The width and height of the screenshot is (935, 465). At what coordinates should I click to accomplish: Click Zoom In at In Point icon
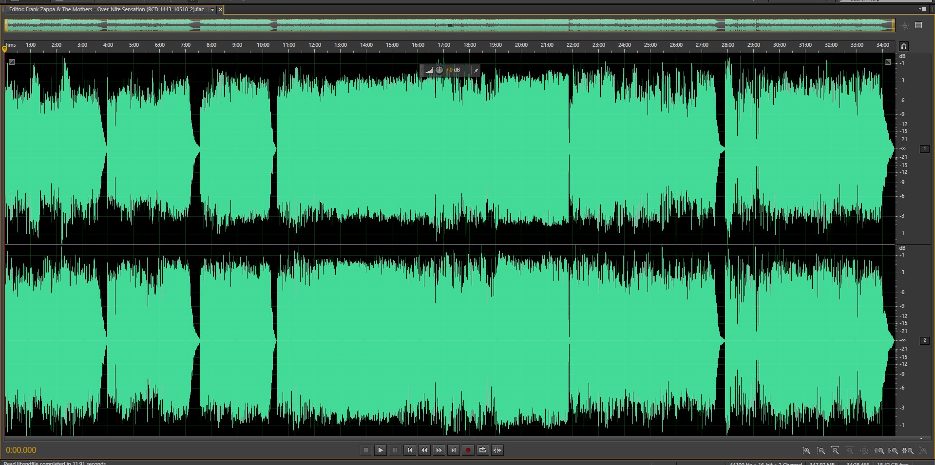click(x=879, y=451)
